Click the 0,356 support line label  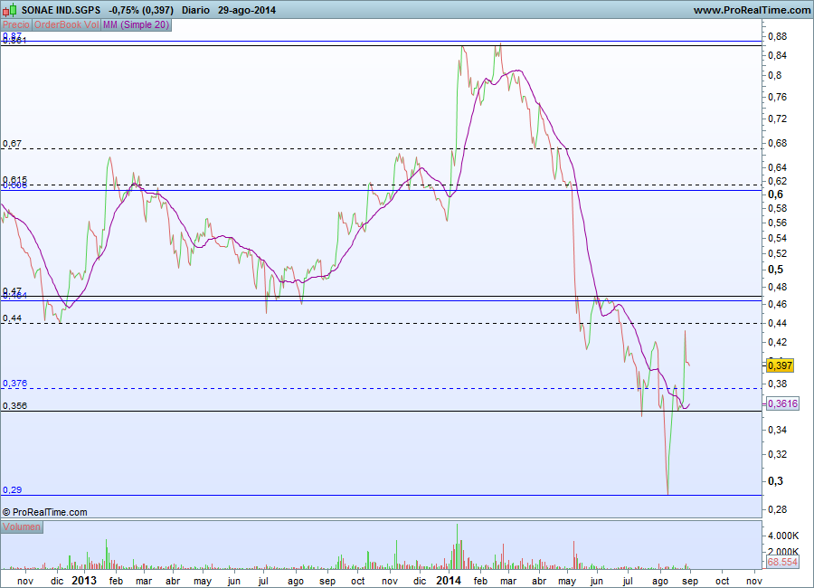14,405
